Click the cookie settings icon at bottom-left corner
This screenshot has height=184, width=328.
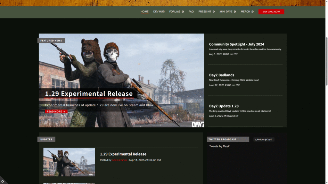coord(3,181)
